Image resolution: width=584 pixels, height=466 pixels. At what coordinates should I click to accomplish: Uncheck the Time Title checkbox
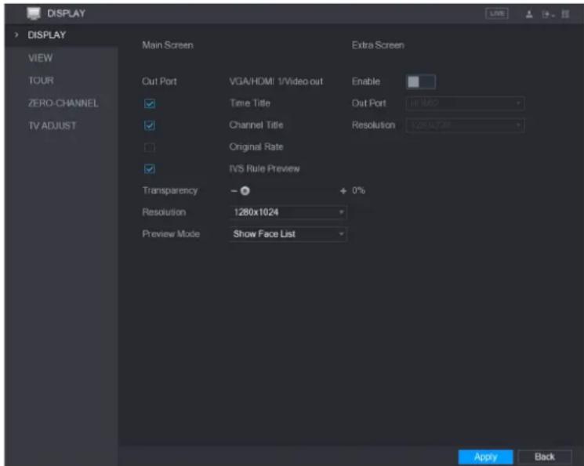150,103
